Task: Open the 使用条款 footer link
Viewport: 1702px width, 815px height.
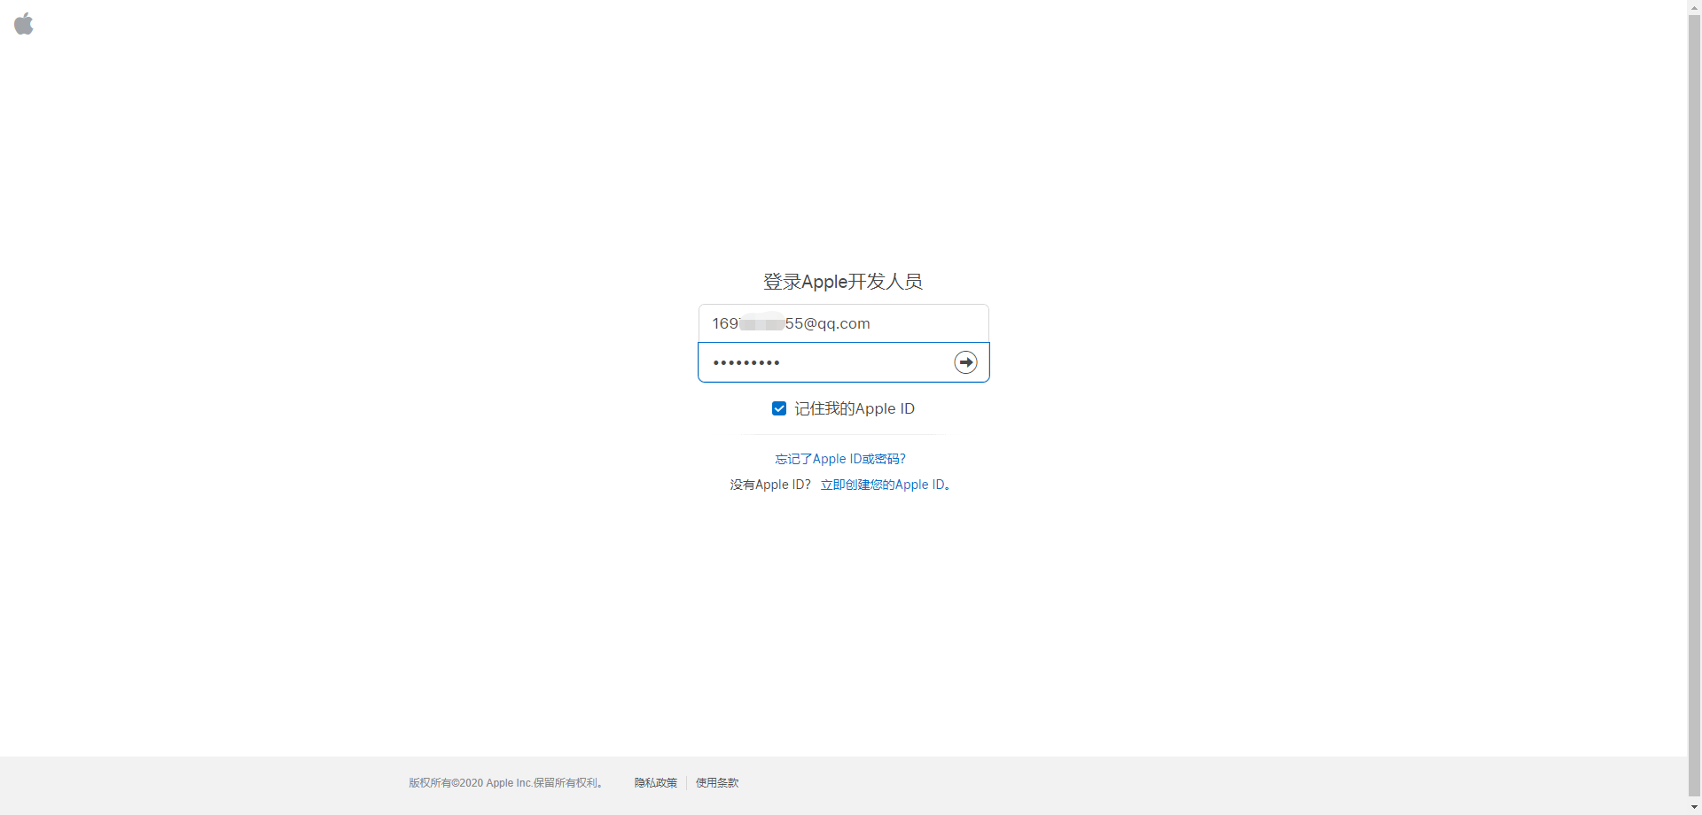Action: (717, 783)
